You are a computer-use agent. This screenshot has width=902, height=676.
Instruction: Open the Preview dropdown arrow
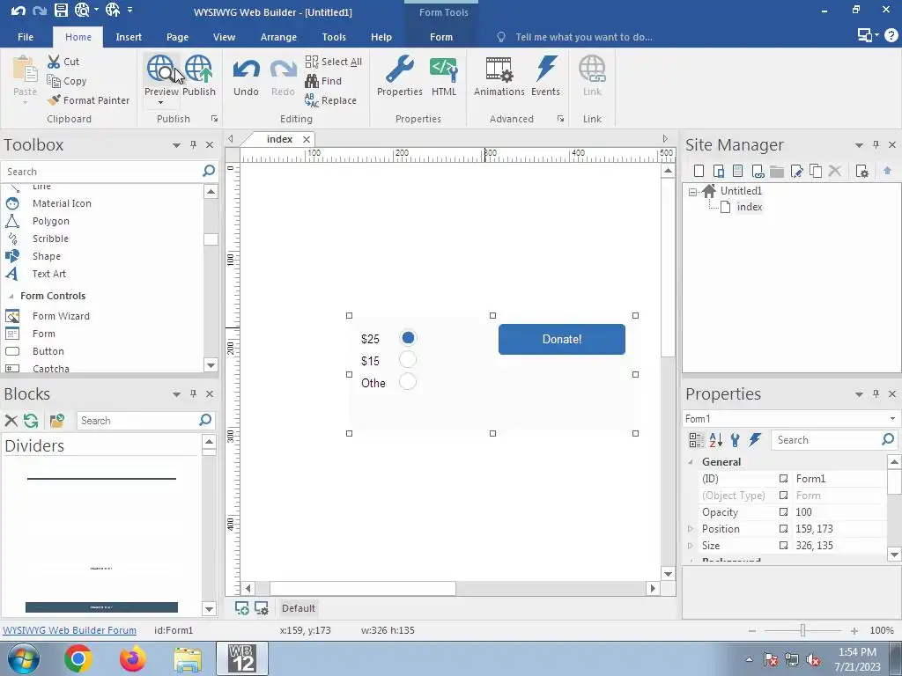pyautogui.click(x=160, y=103)
